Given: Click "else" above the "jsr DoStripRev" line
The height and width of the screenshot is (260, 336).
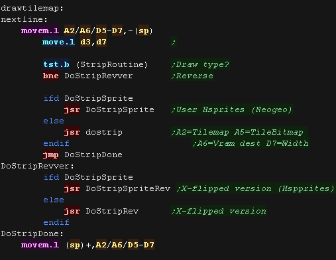Looking at the screenshot, I should [x=54, y=200].
